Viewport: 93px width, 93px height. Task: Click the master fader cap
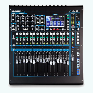coord(73,59)
